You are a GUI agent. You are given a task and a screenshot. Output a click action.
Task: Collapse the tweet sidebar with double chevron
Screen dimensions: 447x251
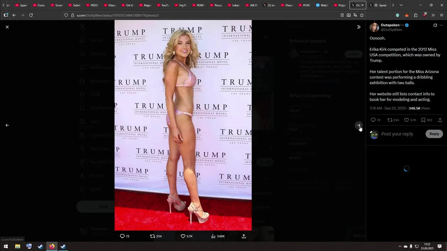tap(359, 27)
